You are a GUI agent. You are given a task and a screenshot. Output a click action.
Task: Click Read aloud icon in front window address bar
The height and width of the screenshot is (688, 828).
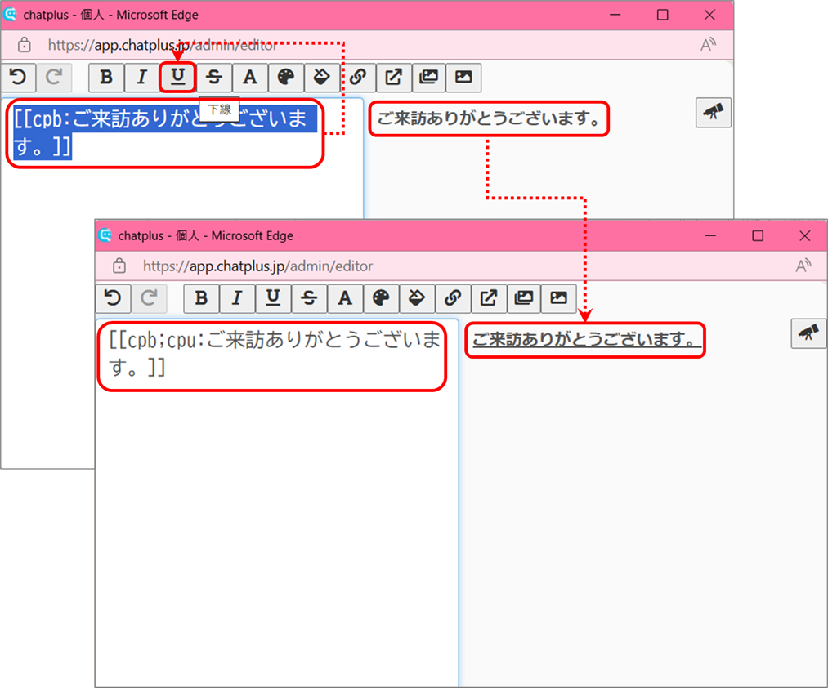point(803,266)
